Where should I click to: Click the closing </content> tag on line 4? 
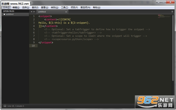point(50,26)
